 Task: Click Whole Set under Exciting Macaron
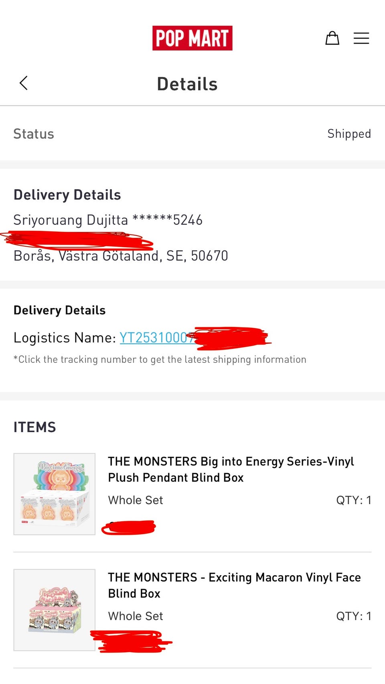136,616
